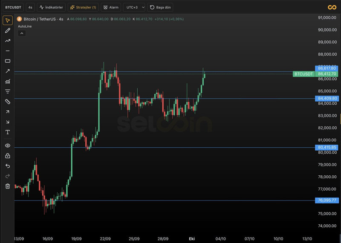Click the 04/10 date on time axis
341x243 pixels.
pos(220,239)
